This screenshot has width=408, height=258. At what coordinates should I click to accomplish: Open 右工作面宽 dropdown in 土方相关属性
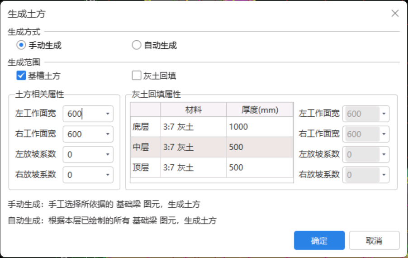108,134
